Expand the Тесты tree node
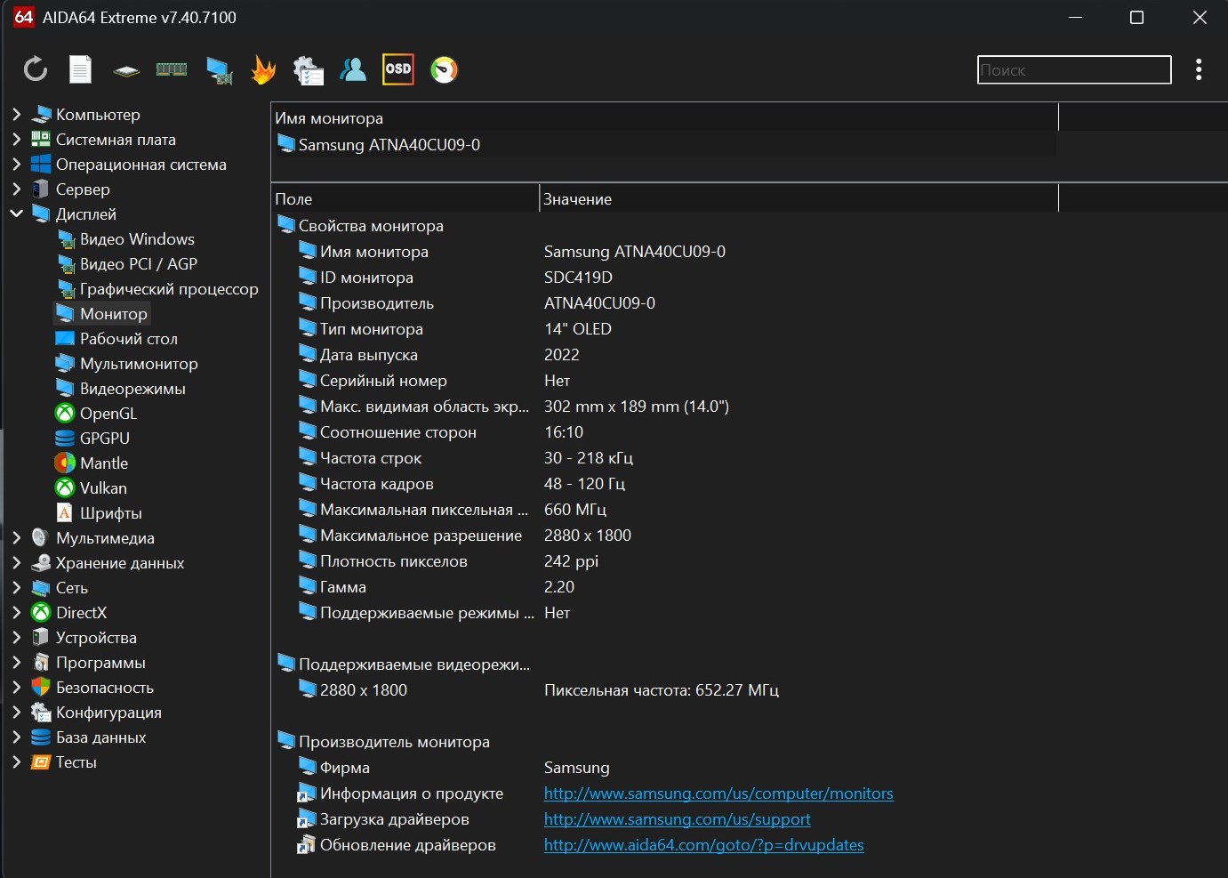 pyautogui.click(x=16, y=762)
